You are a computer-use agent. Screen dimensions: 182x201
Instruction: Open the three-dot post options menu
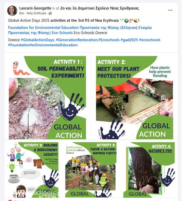coord(170,10)
